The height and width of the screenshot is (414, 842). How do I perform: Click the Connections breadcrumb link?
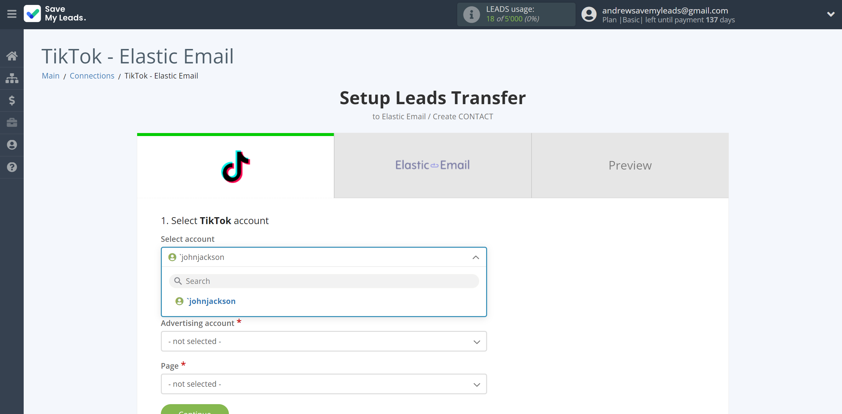coord(92,75)
